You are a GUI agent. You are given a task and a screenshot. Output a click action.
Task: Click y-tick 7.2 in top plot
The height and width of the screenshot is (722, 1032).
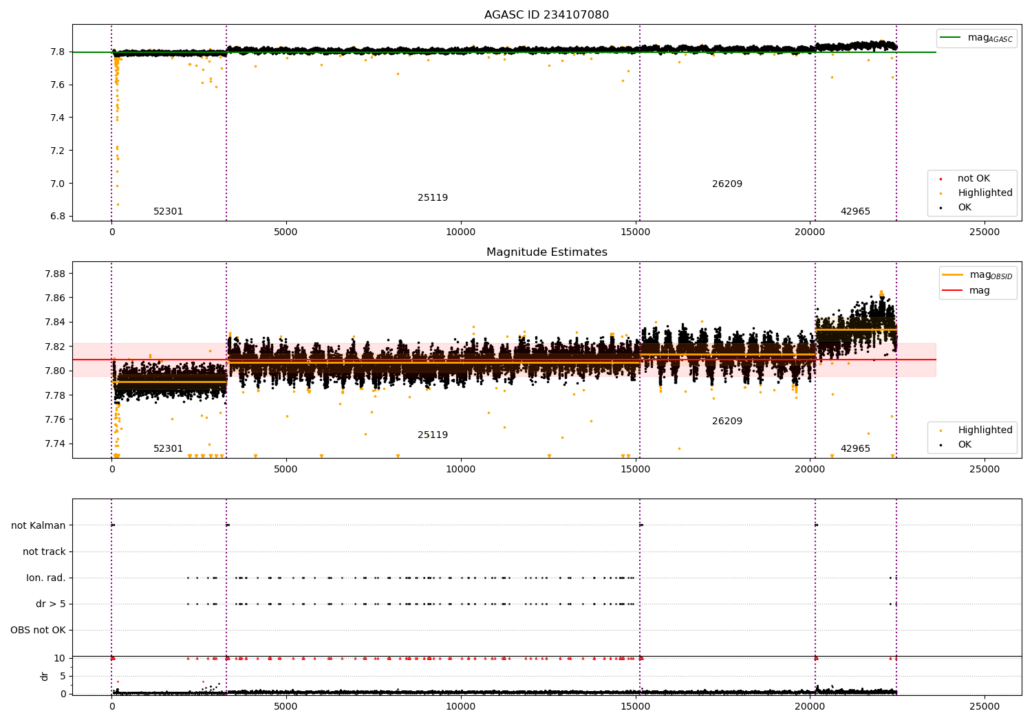click(56, 151)
